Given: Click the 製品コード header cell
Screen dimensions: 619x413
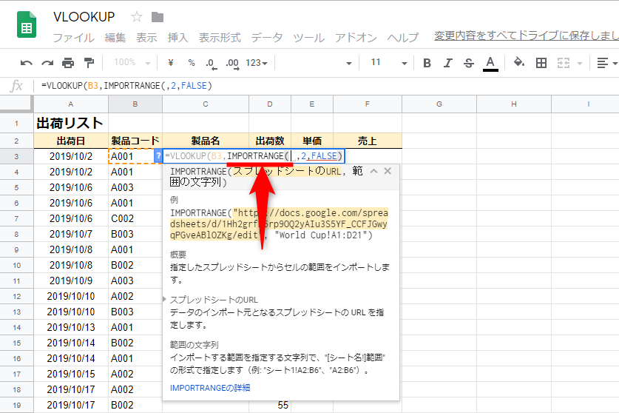Looking at the screenshot, I should pos(135,141).
